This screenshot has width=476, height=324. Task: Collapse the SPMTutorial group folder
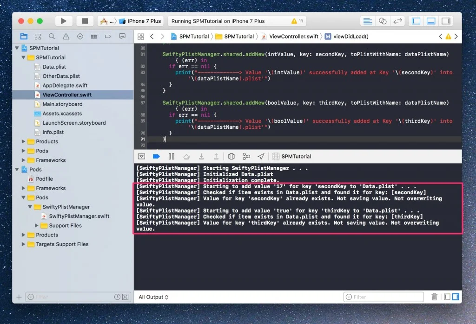[23, 57]
